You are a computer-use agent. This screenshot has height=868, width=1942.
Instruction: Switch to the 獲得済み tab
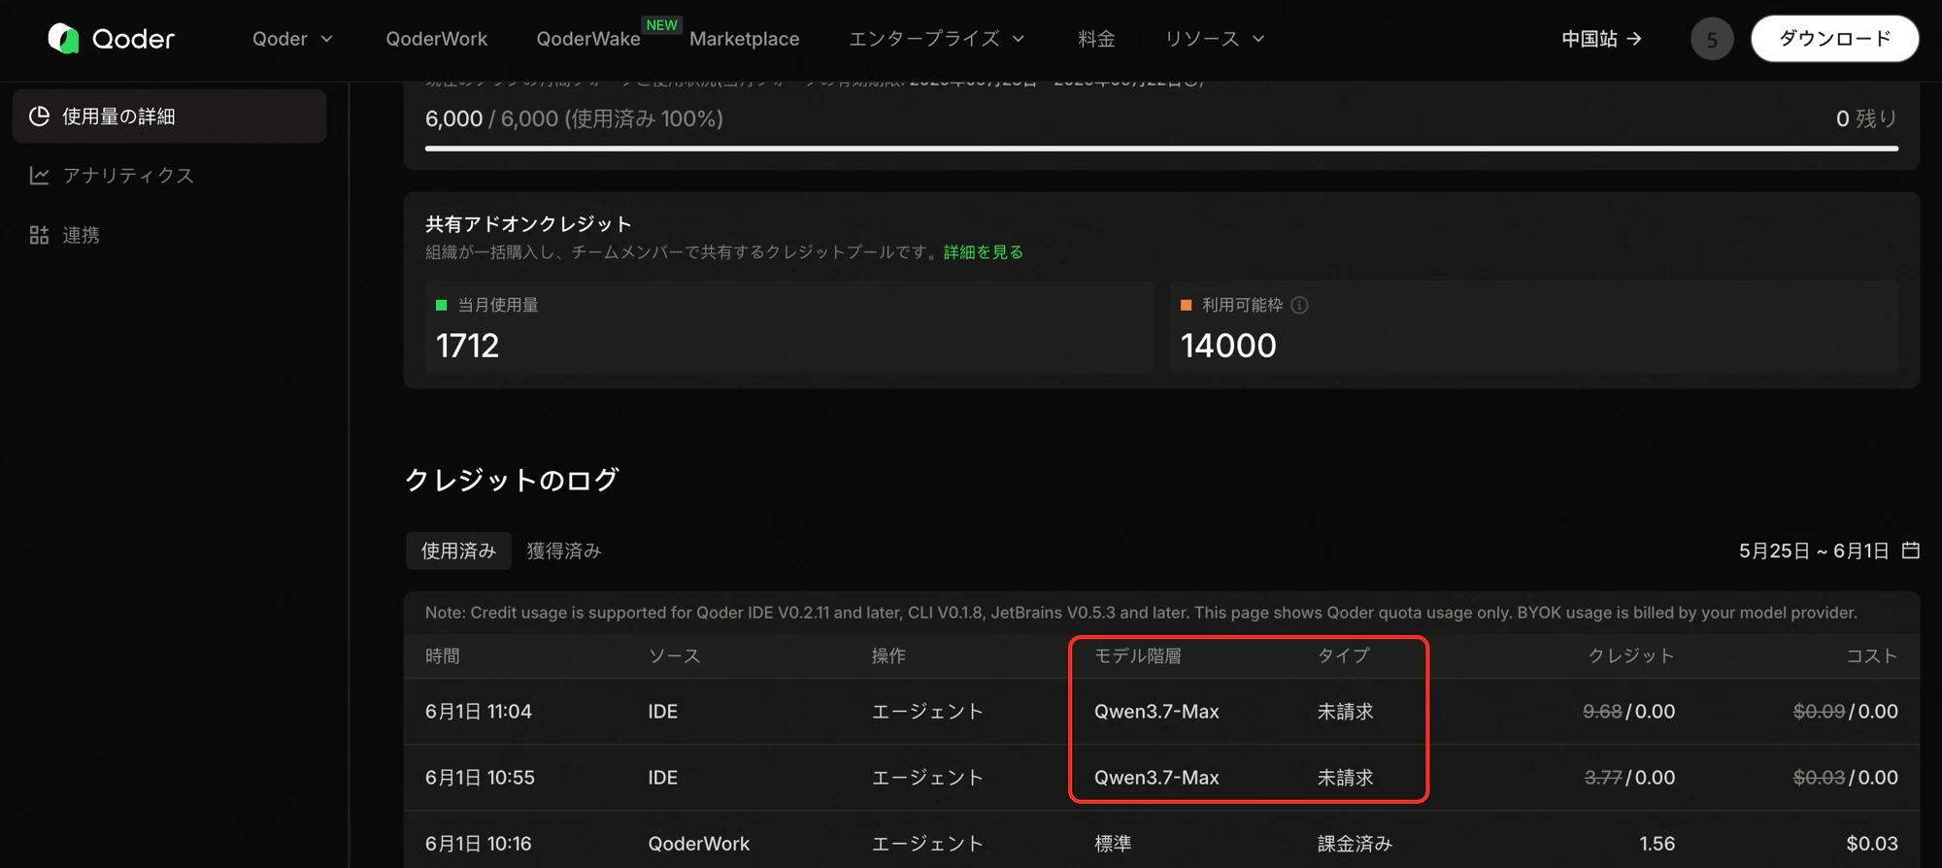point(564,551)
